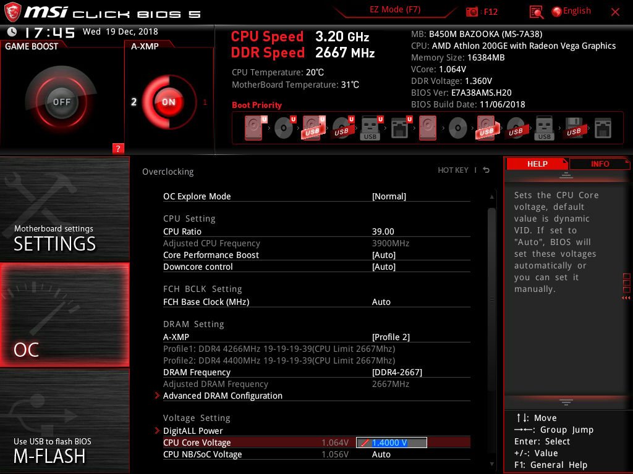Switch to EZ Mode (F7)
This screenshot has height=474, width=633.
click(395, 10)
